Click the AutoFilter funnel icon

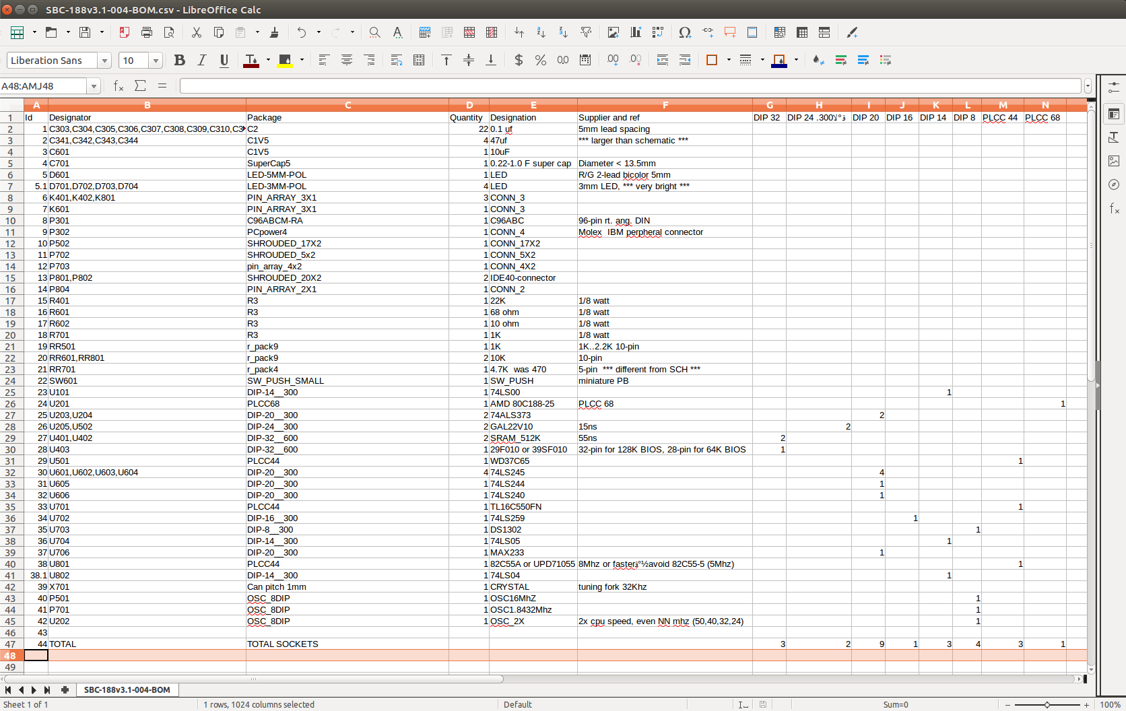click(586, 32)
